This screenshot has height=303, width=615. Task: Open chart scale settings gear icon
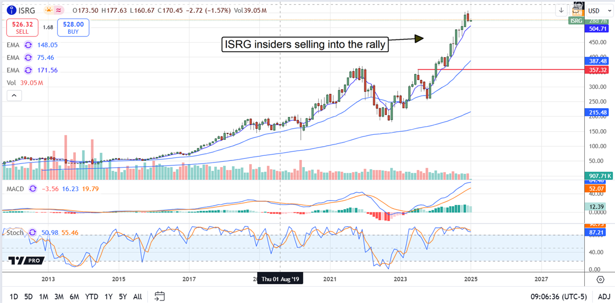pos(600,279)
